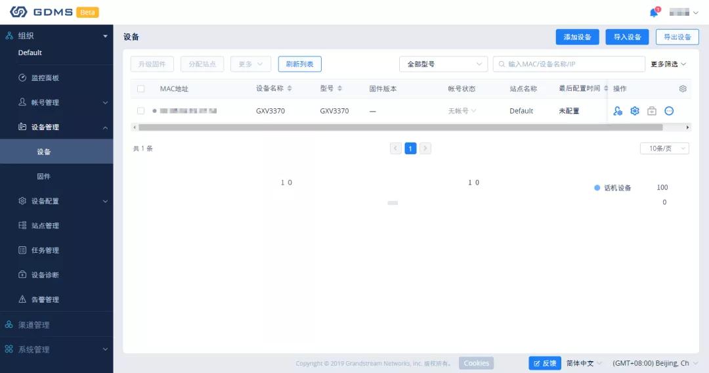709x373 pixels.
Task: Sort by 最后配置时间 column
Action: [x=606, y=88]
